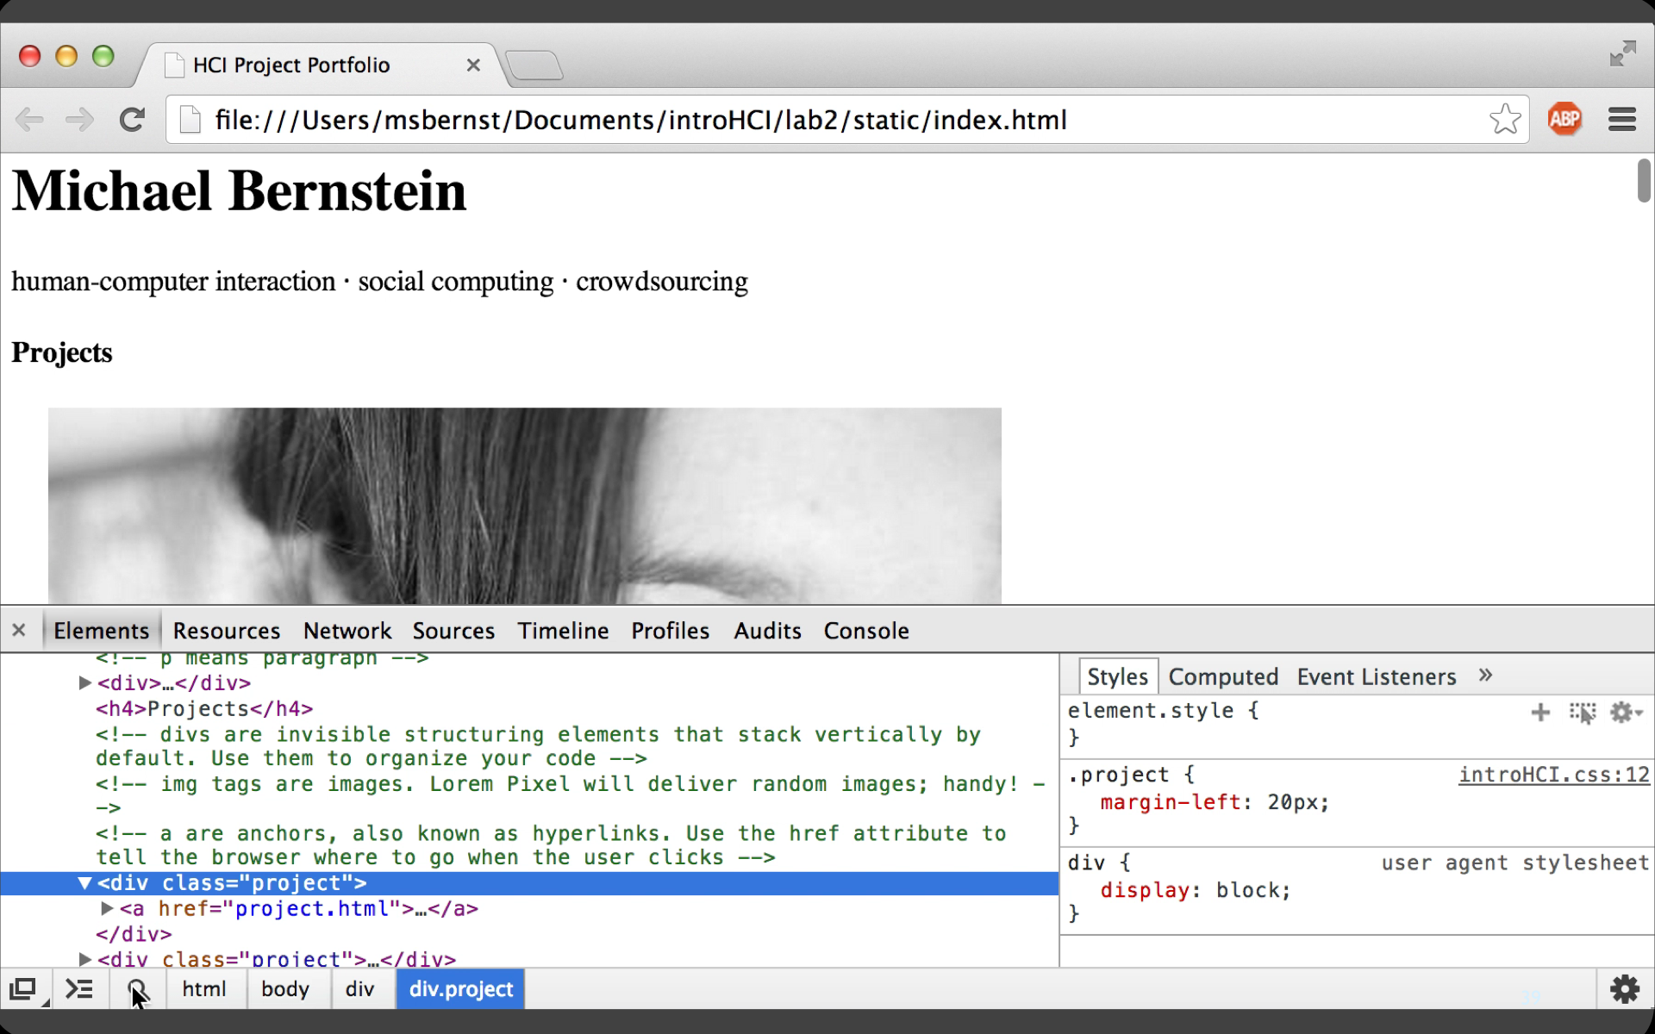Open styles gear dropdown in Styles pane
Image resolution: width=1655 pixels, height=1034 pixels.
pyautogui.click(x=1626, y=712)
